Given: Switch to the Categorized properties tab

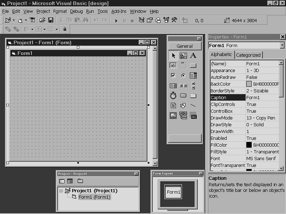Looking at the screenshot, I should pyautogui.click(x=248, y=55).
